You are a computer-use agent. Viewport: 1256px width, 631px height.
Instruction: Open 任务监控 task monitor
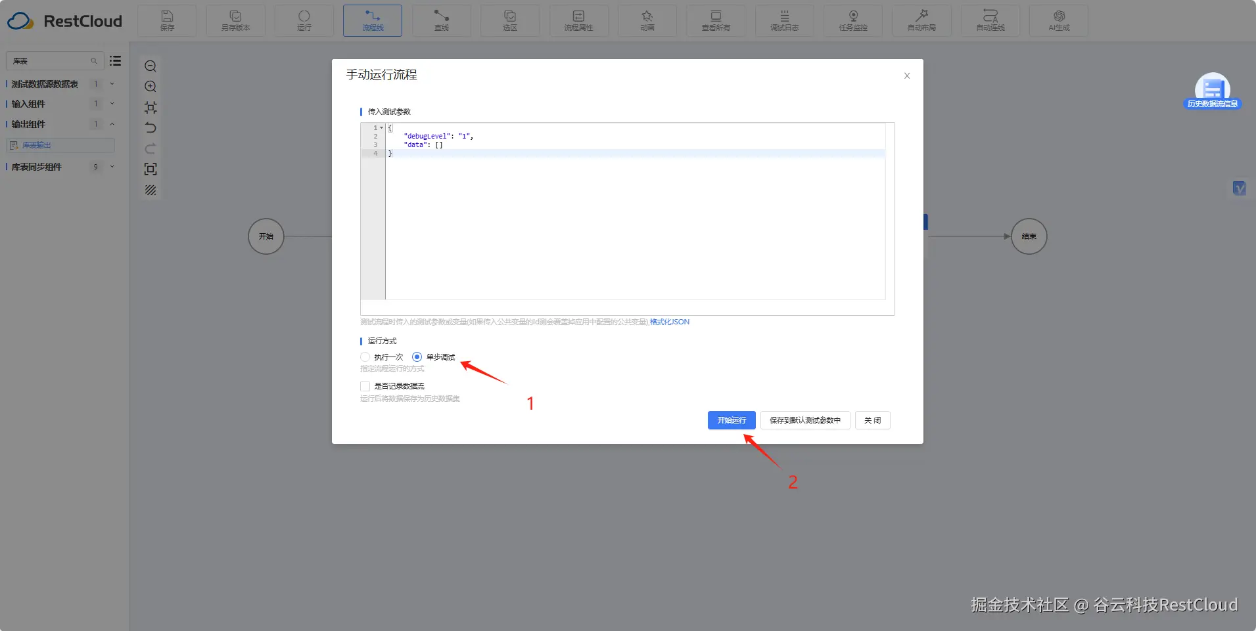[x=853, y=20]
